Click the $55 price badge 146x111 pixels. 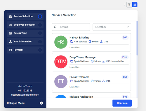coord(125,96)
